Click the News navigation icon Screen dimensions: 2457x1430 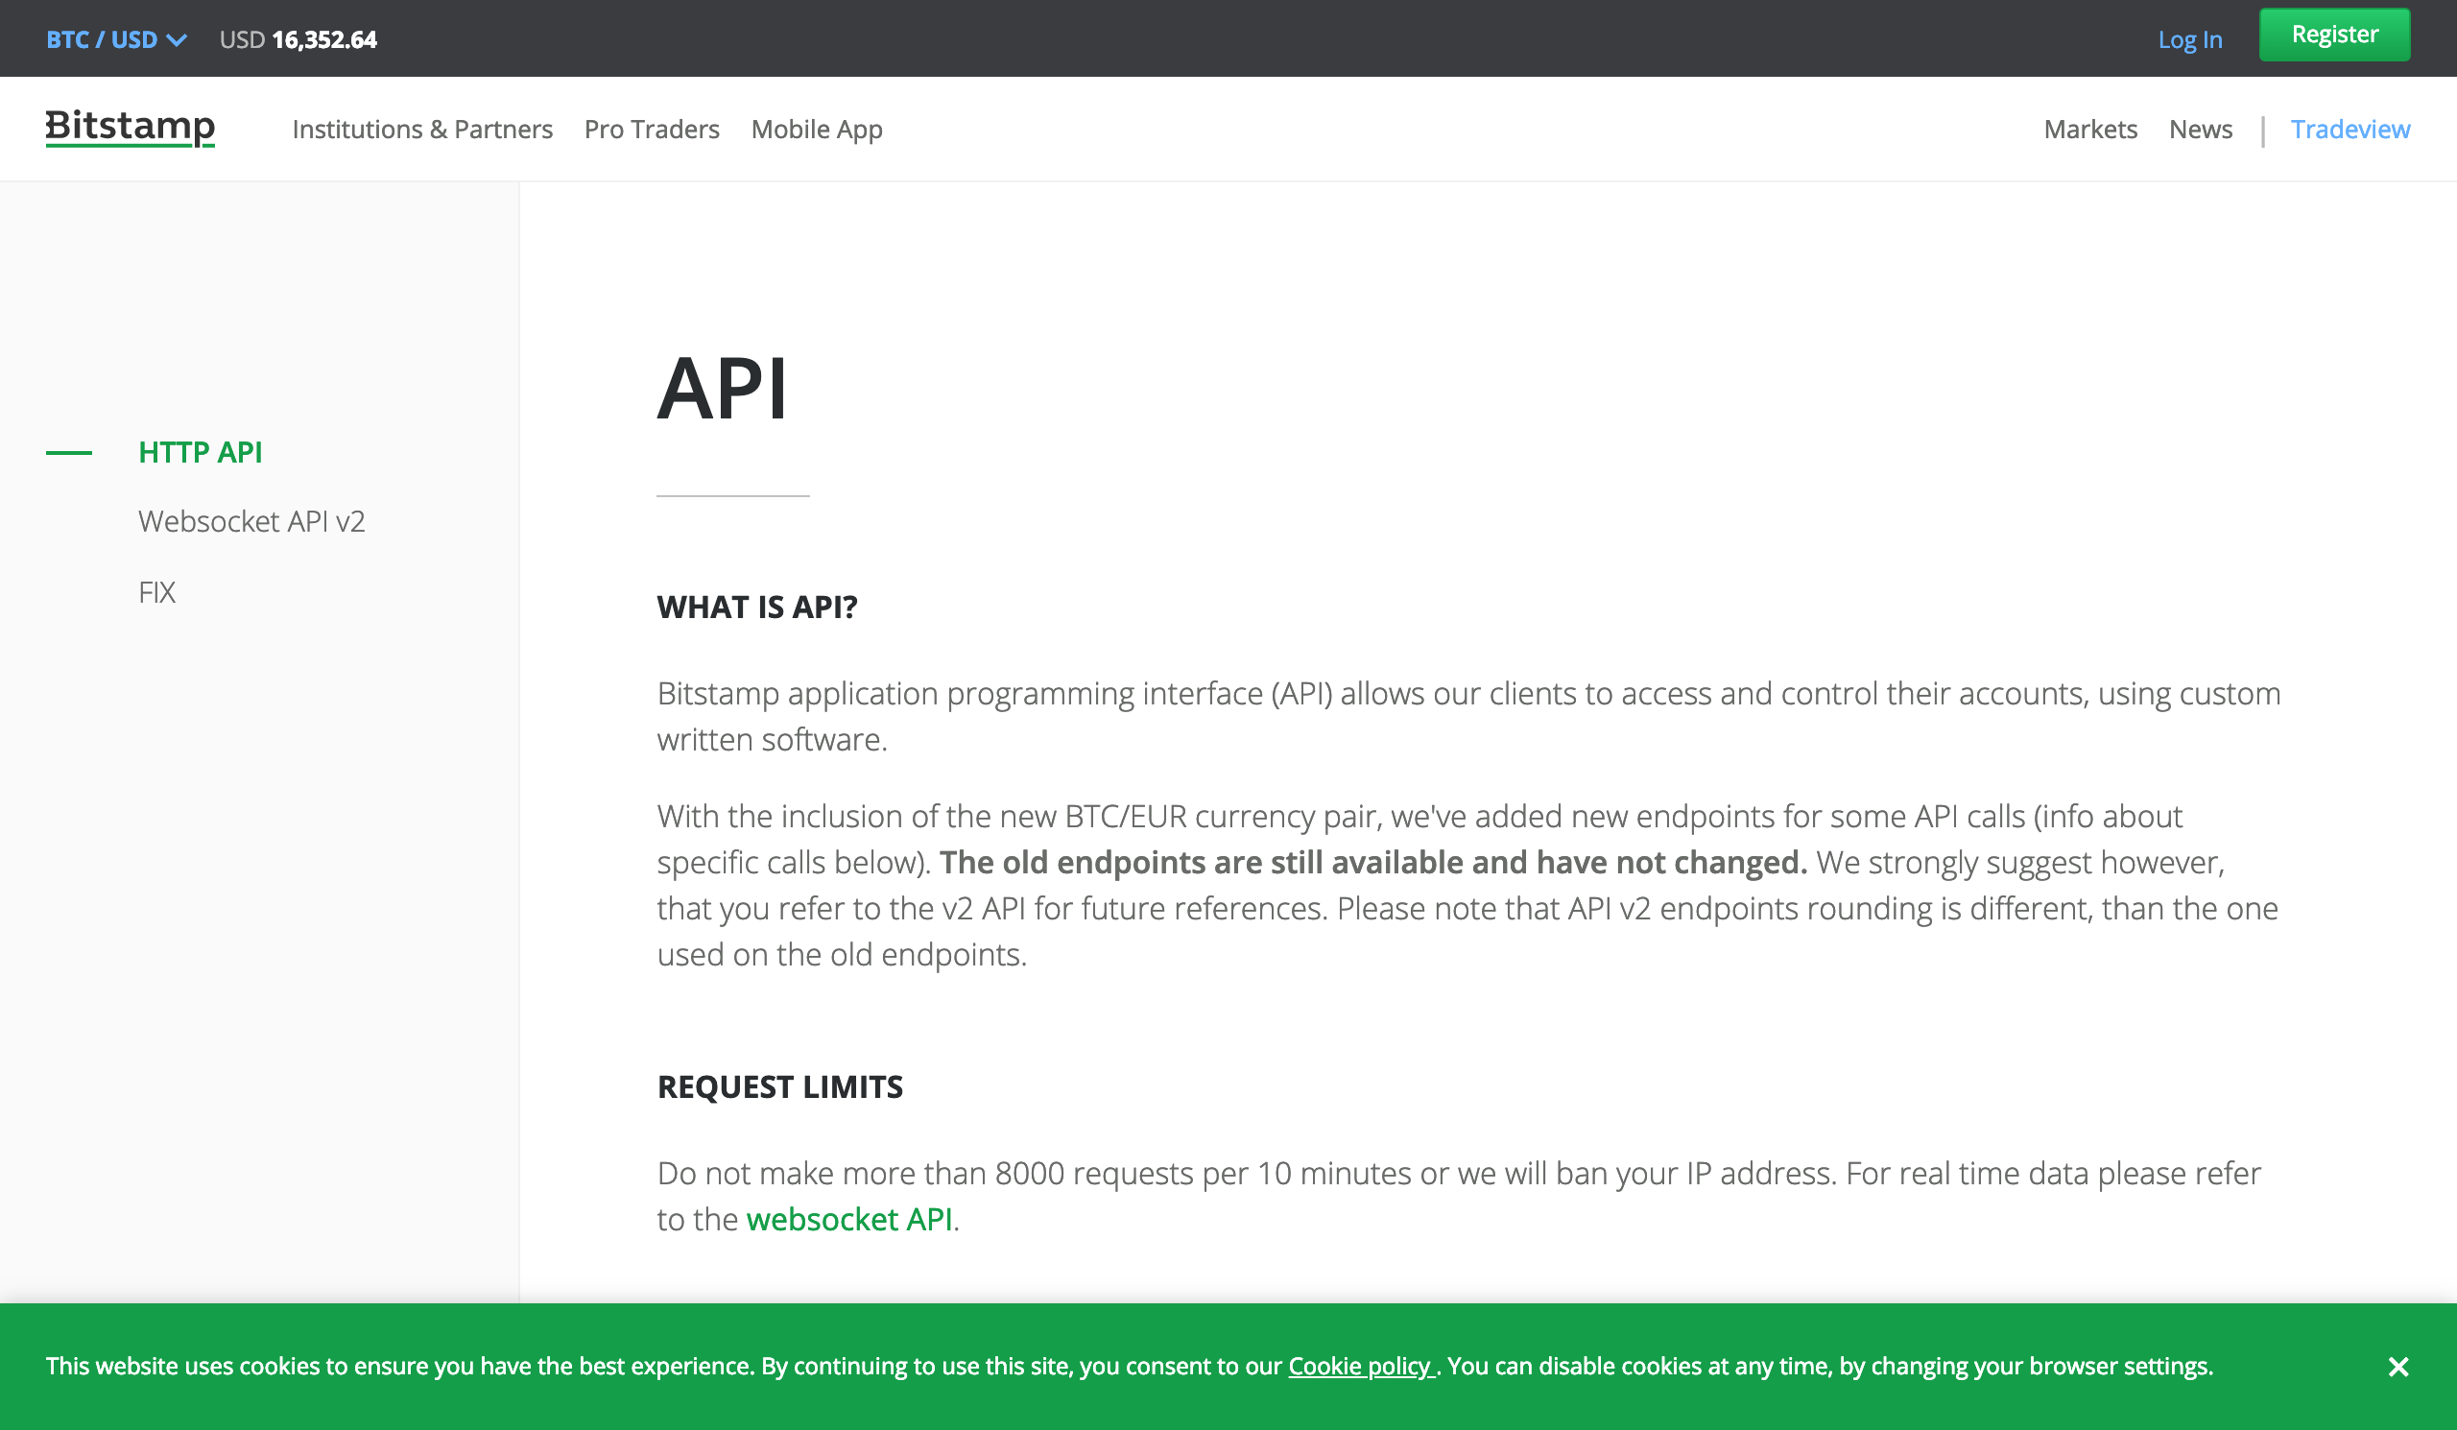[2200, 128]
